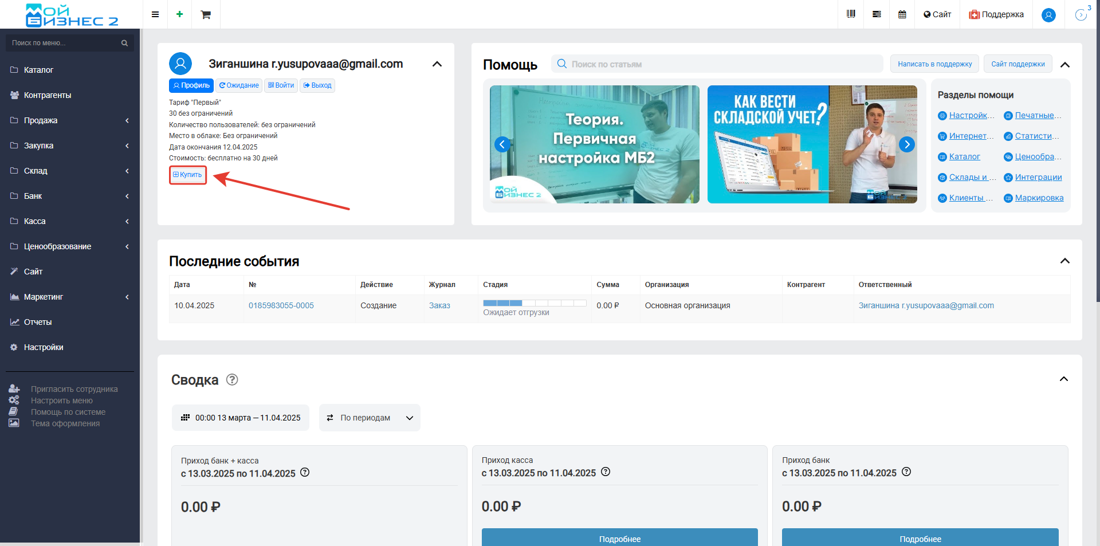Click the user avatar icon in header

point(1048,15)
